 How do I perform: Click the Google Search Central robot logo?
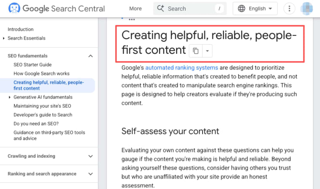coord(14,8)
